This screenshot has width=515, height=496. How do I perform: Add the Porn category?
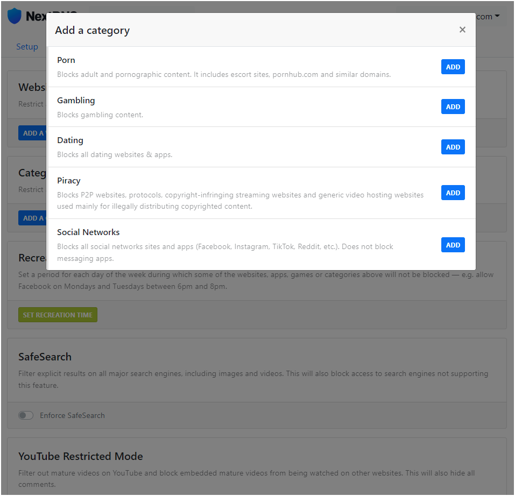(453, 67)
